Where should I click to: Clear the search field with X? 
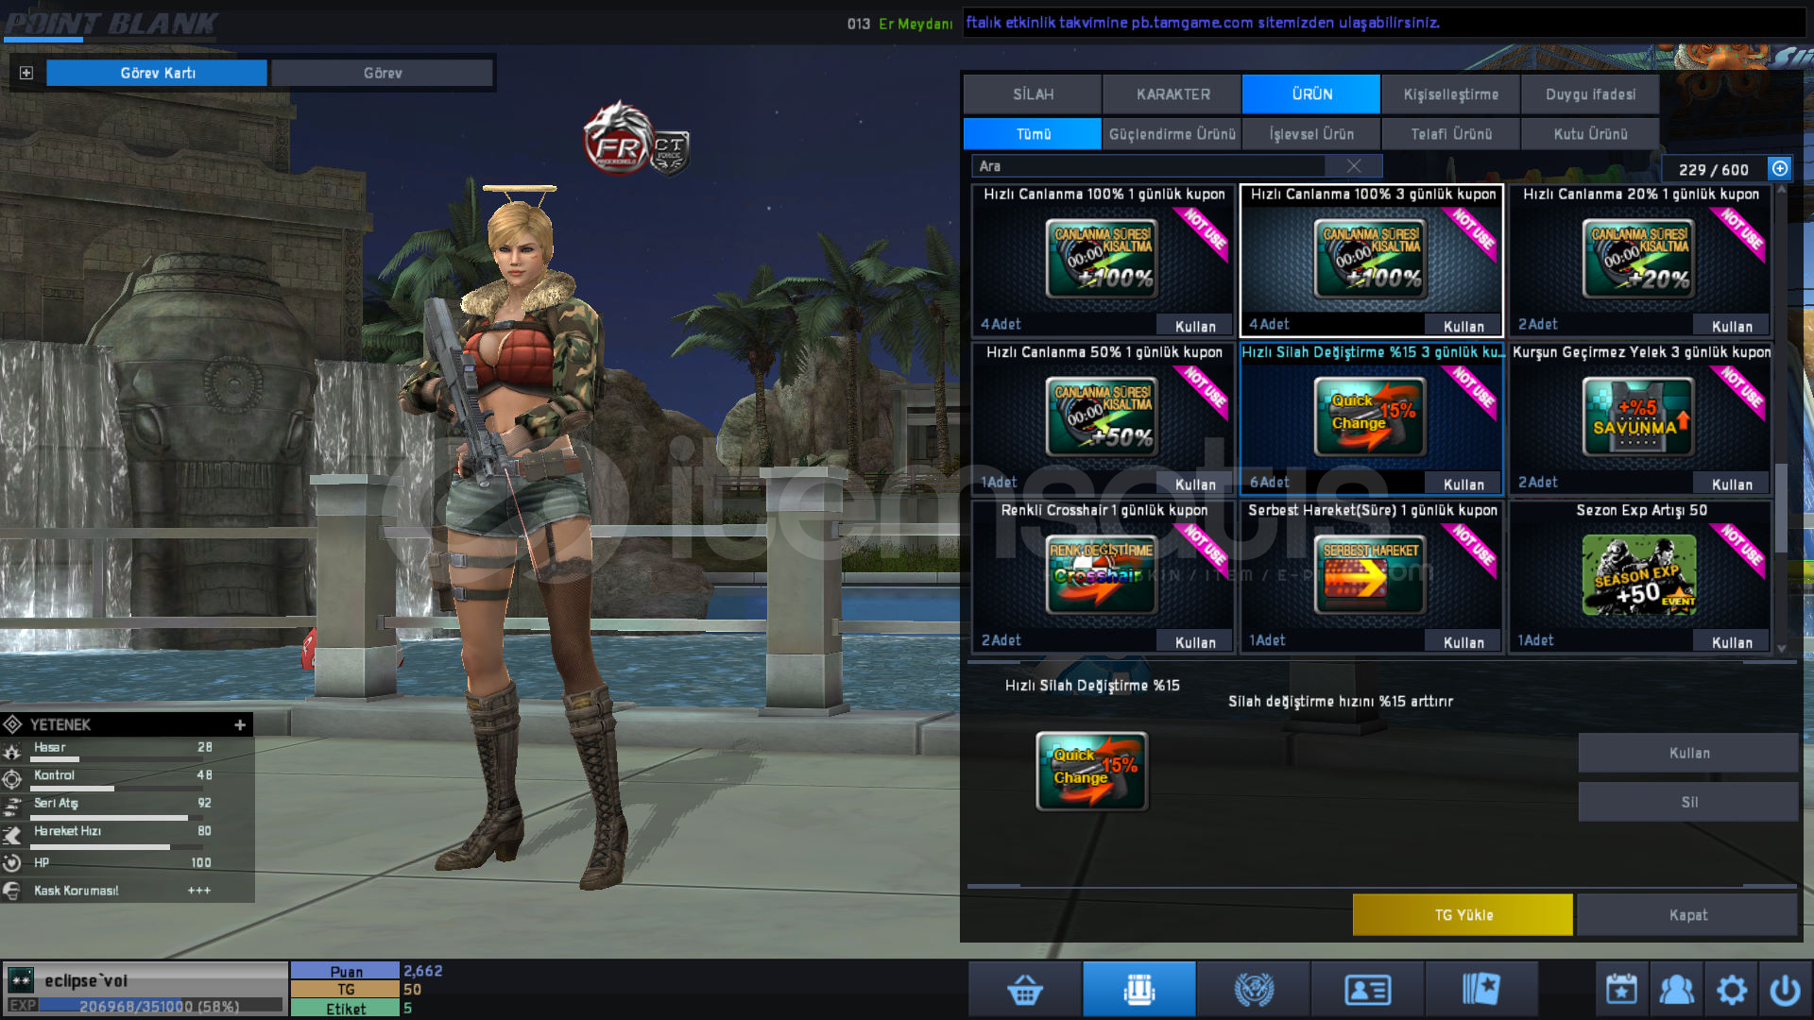pos(1354,165)
